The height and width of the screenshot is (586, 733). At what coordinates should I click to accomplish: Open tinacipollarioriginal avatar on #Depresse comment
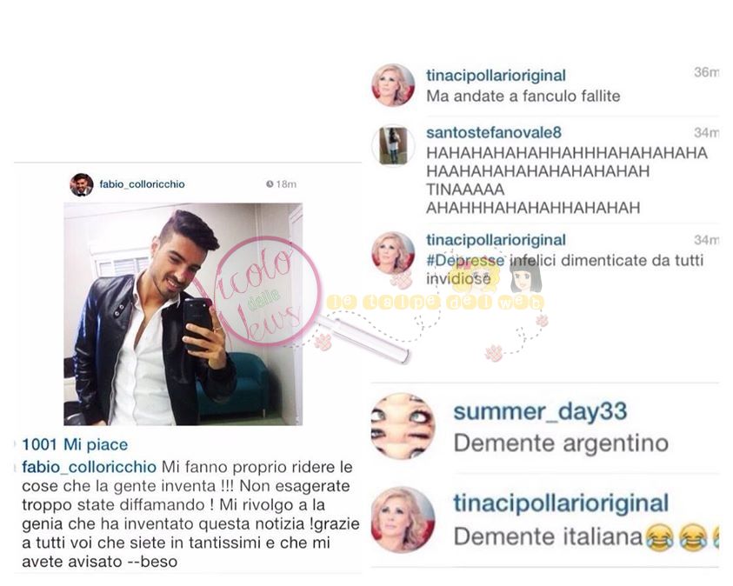point(393,252)
